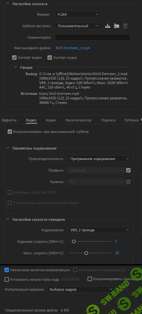Uncheck Визуализировать при максимальной глубине

10,132
